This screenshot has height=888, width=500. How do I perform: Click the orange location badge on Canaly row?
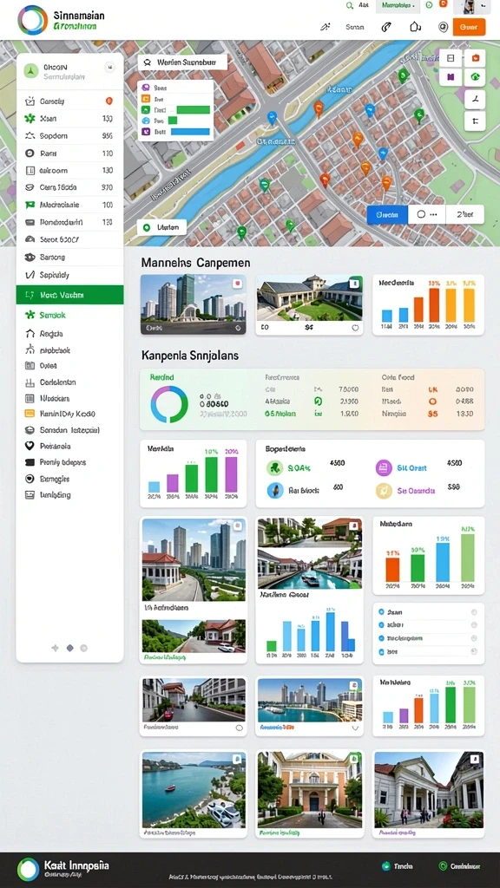click(109, 101)
